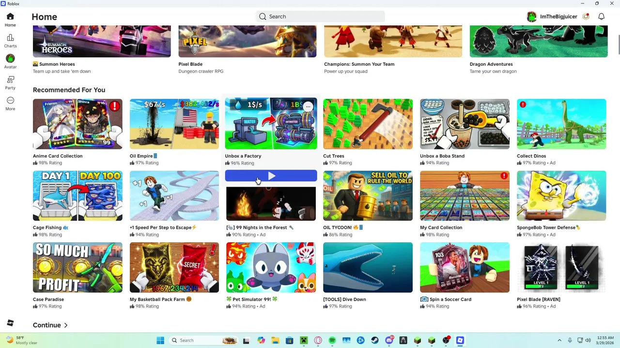Open Opera GX from the taskbar
Screen dimensions: 620x348
[318, 340]
